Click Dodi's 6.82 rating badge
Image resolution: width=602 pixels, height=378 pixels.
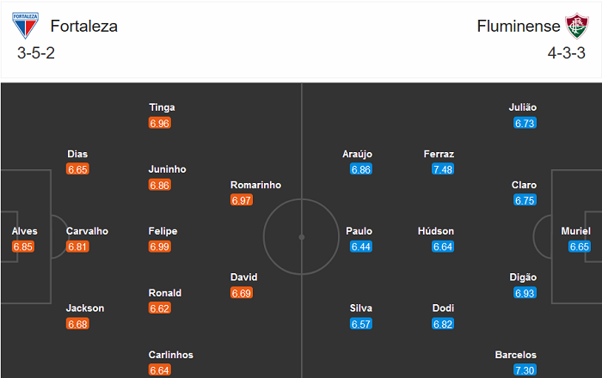443,324
